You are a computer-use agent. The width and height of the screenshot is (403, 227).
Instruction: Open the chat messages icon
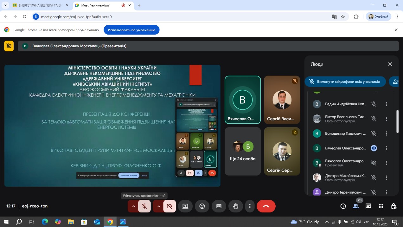click(x=368, y=206)
